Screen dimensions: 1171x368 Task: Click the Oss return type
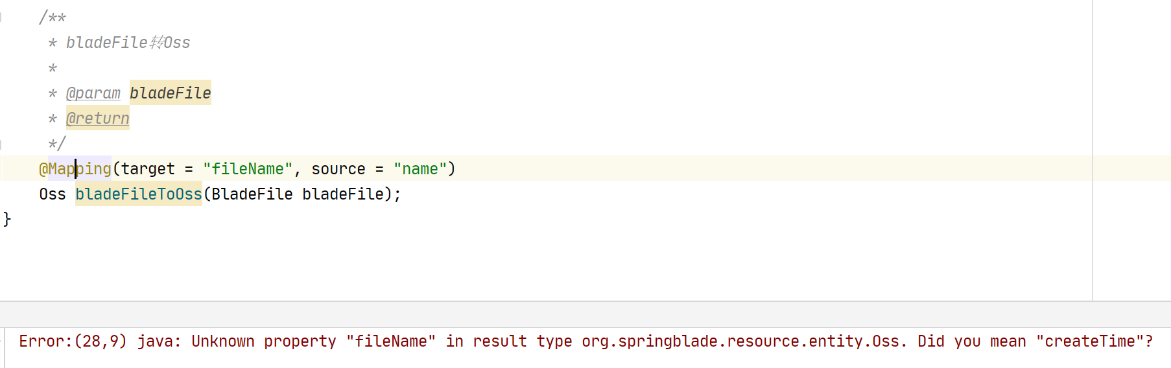53,194
